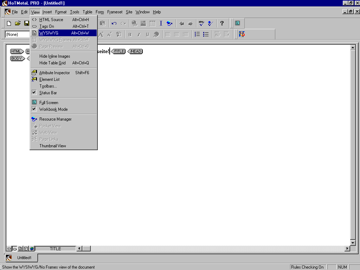Click the increase font size icon
The image size is (360, 270).
101,34
